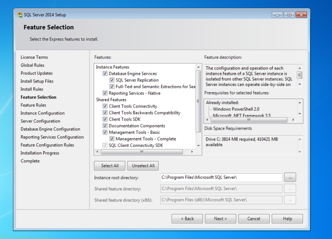
Task: Click prerequisites horizontal scroll right arrow
Action: click(293, 120)
